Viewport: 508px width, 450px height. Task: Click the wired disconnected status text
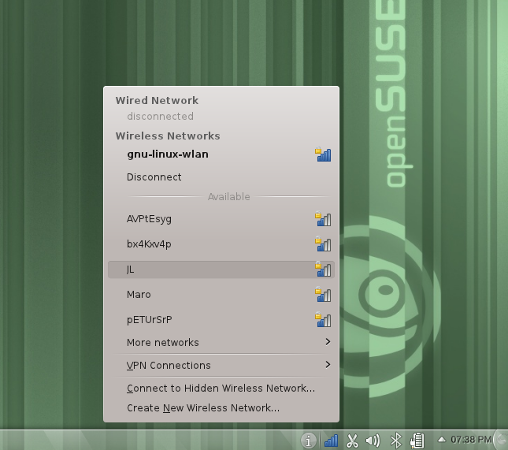(x=161, y=117)
